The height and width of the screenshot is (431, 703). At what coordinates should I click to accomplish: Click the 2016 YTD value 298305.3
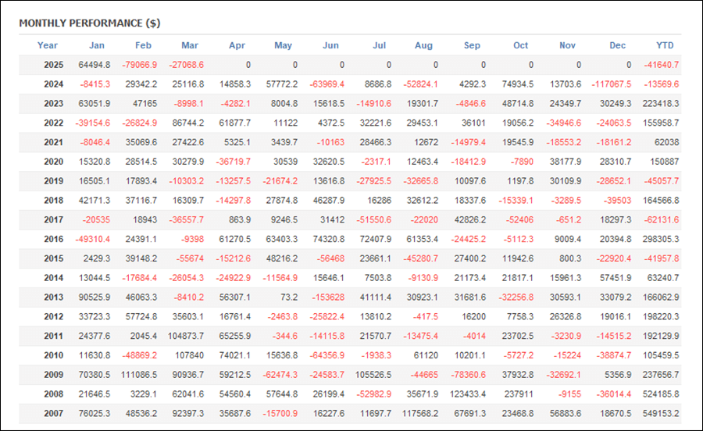click(x=661, y=239)
